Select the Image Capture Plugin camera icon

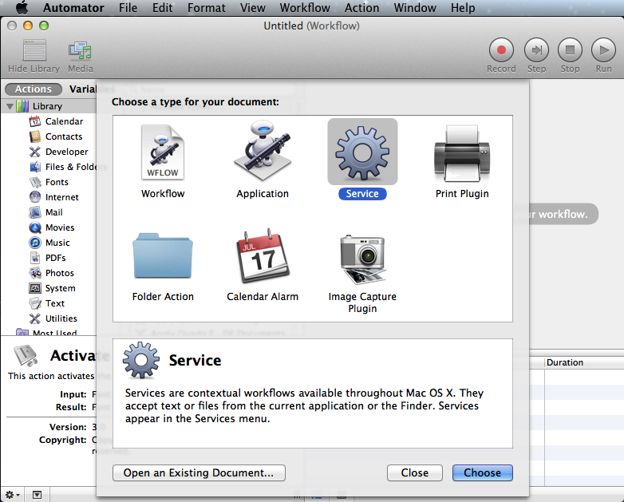pyautogui.click(x=362, y=259)
